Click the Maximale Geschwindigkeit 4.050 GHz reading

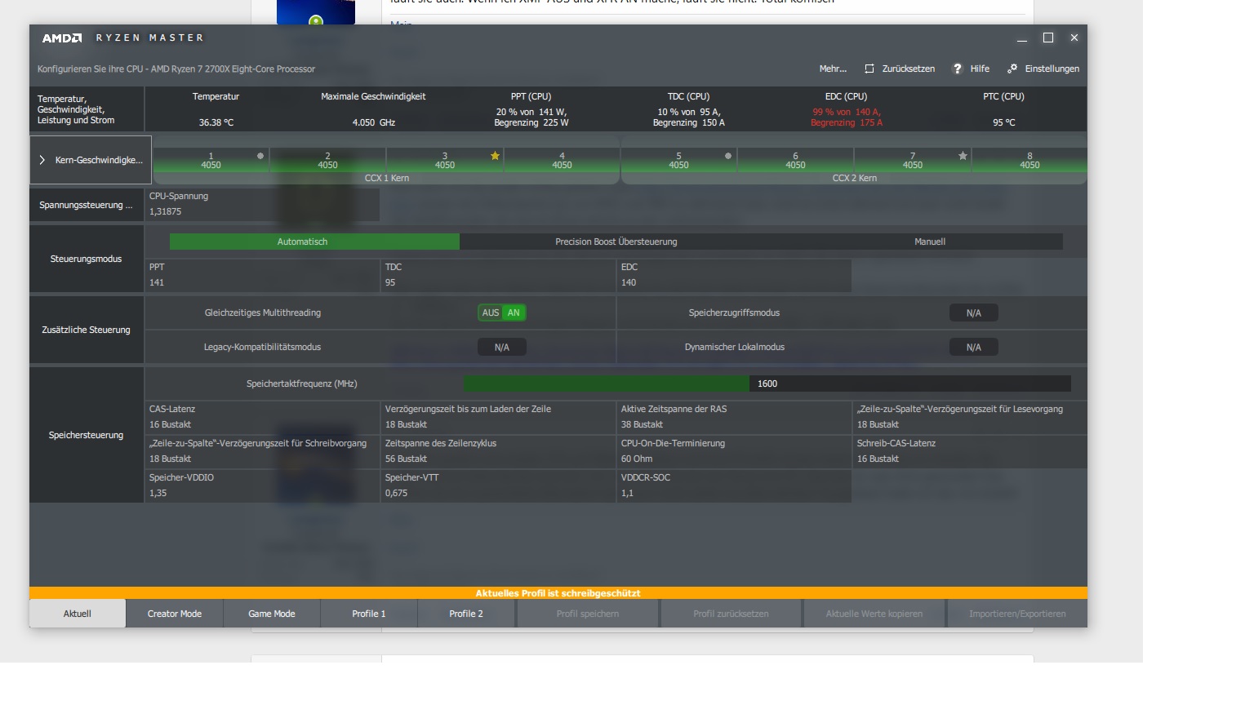pyautogui.click(x=374, y=122)
